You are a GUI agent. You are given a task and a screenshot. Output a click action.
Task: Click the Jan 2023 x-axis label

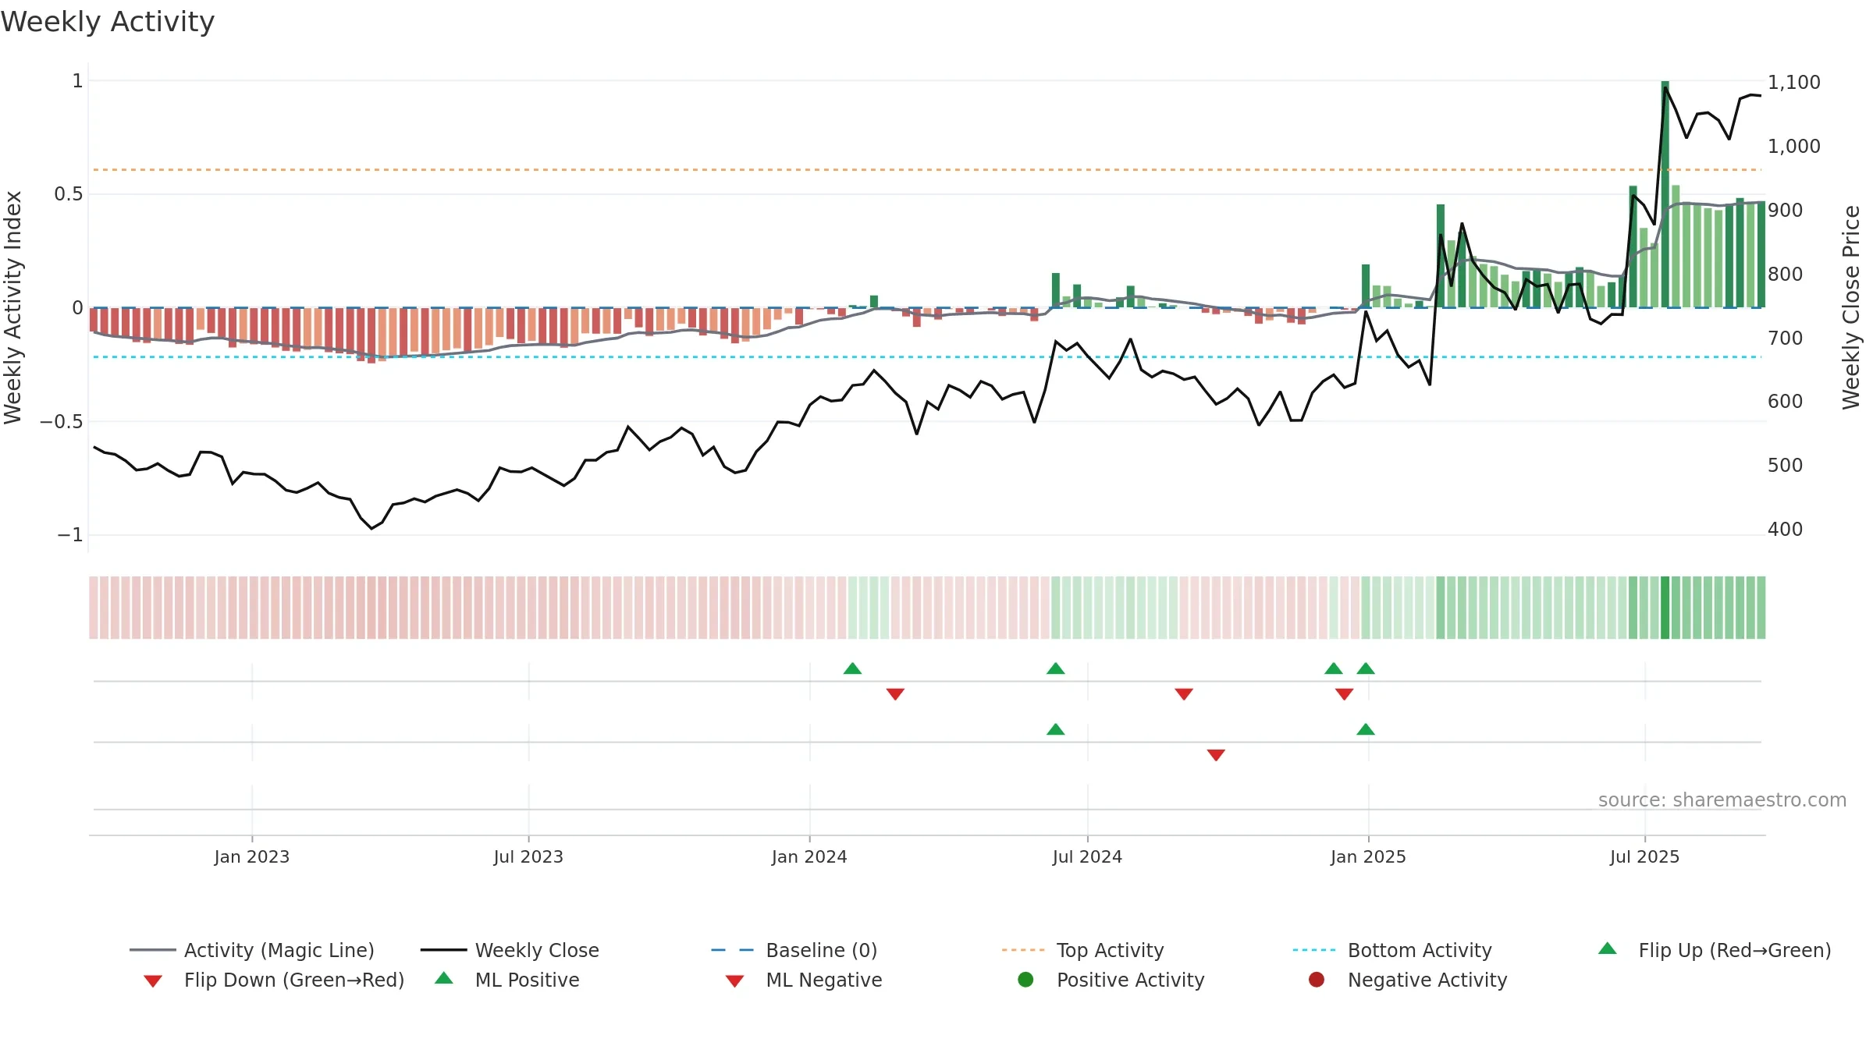pos(252,856)
